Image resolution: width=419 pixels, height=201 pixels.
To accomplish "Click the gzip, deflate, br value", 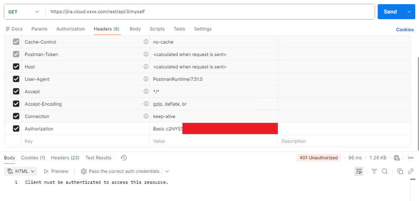I will (170, 104).
